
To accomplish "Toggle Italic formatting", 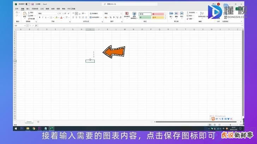I will [43, 17].
